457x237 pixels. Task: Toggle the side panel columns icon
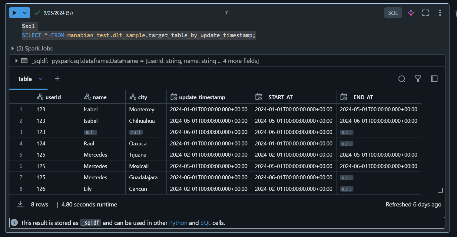point(434,79)
